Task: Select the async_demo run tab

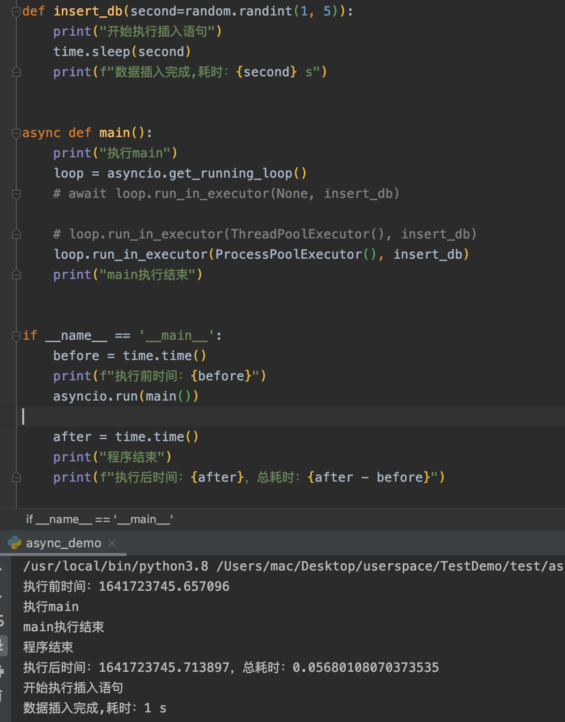Action: click(x=63, y=543)
